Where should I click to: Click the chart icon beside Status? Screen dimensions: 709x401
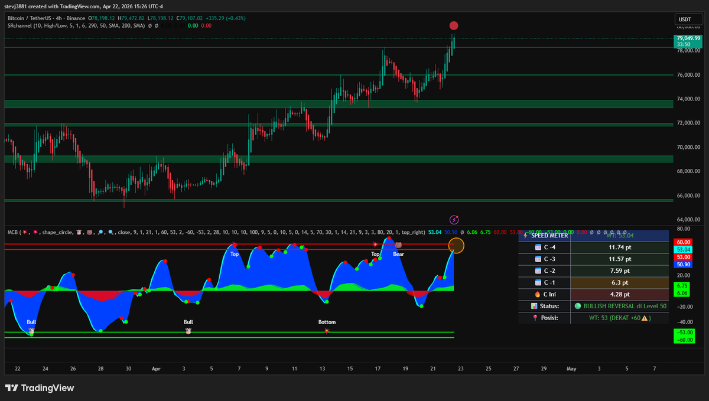(x=534, y=306)
